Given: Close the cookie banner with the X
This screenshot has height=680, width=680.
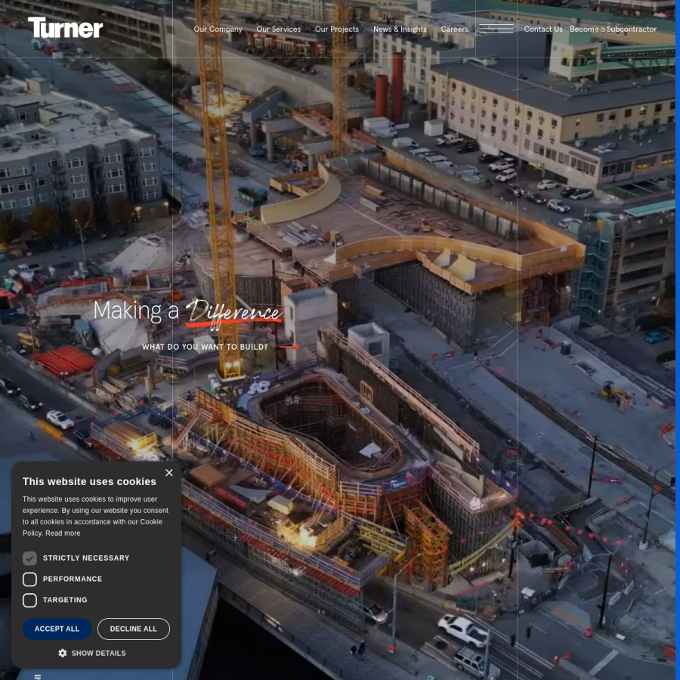Looking at the screenshot, I should [x=169, y=473].
